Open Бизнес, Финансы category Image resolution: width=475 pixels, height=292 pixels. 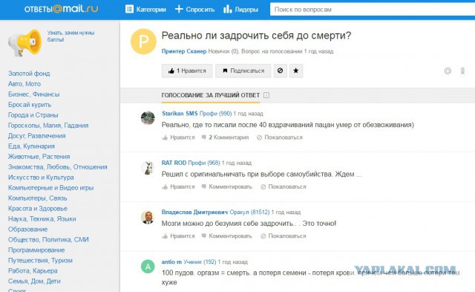point(34,94)
